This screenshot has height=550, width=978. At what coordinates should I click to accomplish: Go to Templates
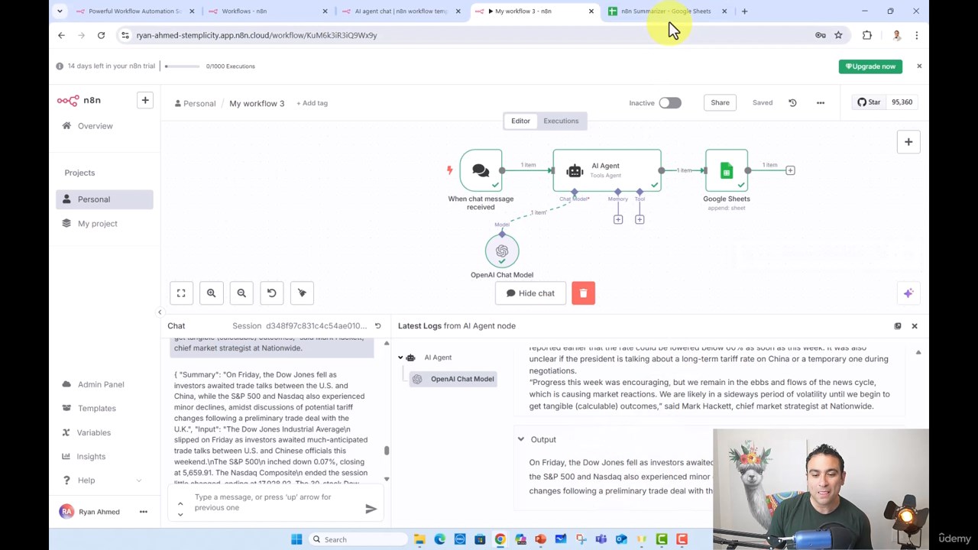pyautogui.click(x=105, y=409)
